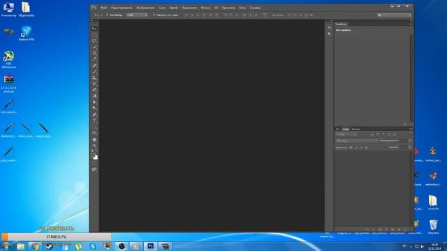The height and width of the screenshot is (251, 447).
Task: Click the screen mode icon at toolbar bottom
Action: pos(94,169)
